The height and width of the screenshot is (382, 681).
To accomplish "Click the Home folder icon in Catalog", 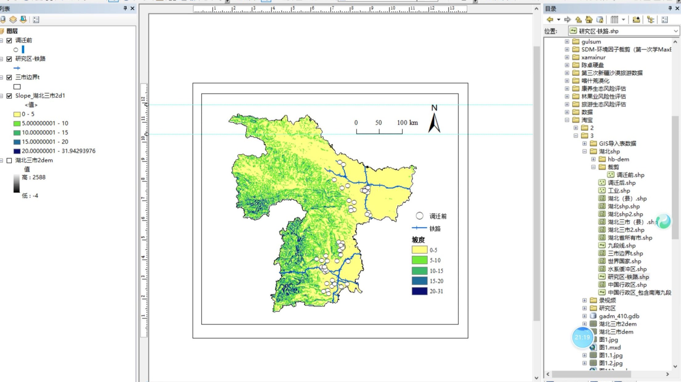I will pyautogui.click(x=589, y=19).
